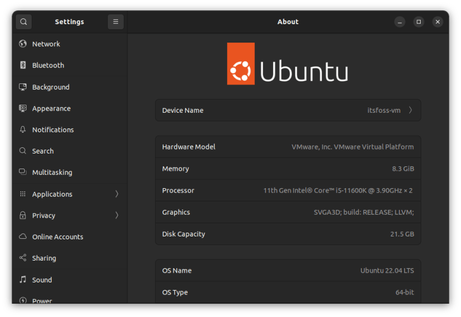Click the Notifications bell icon
This screenshot has height=317, width=461.
point(23,130)
